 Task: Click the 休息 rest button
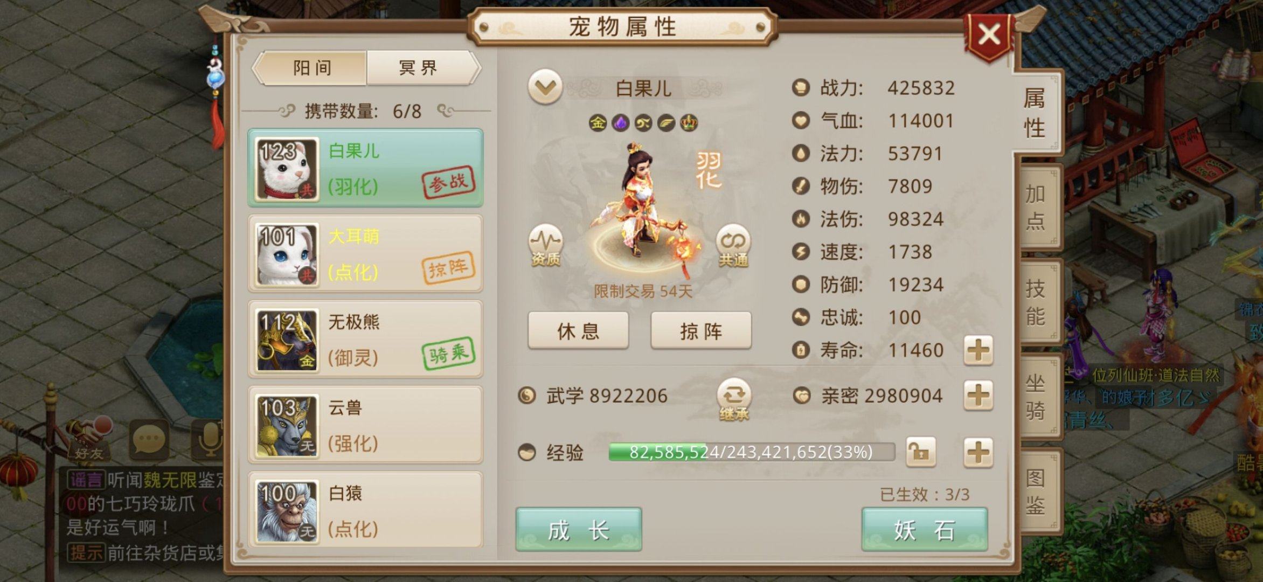point(578,330)
